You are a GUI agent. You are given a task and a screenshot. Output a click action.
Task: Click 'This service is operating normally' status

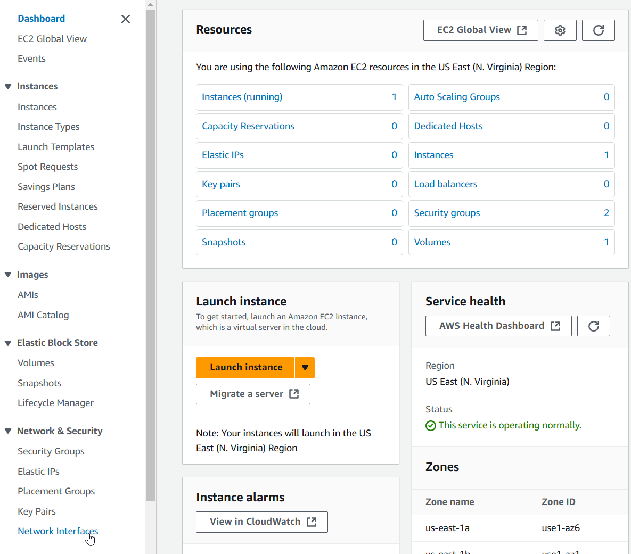[x=510, y=425]
